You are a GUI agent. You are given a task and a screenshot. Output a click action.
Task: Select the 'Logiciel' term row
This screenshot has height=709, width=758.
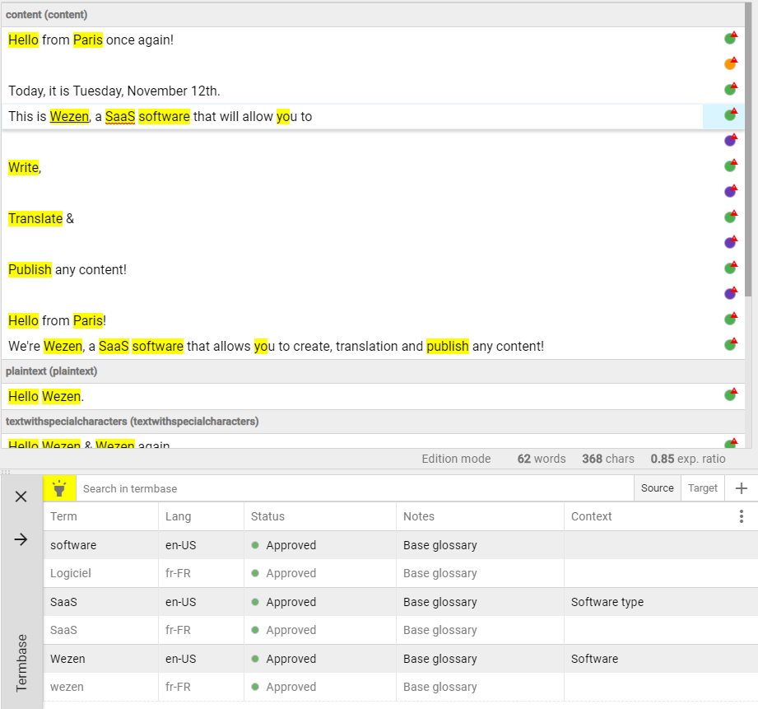pyautogui.click(x=400, y=573)
